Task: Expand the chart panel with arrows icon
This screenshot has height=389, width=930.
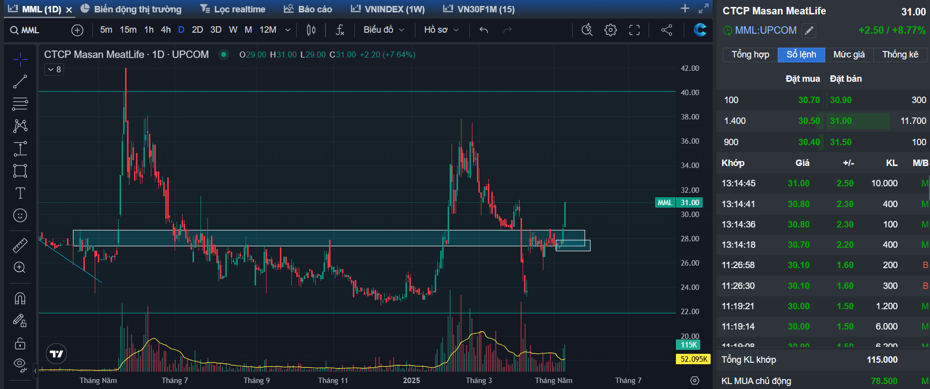Action: [x=704, y=8]
